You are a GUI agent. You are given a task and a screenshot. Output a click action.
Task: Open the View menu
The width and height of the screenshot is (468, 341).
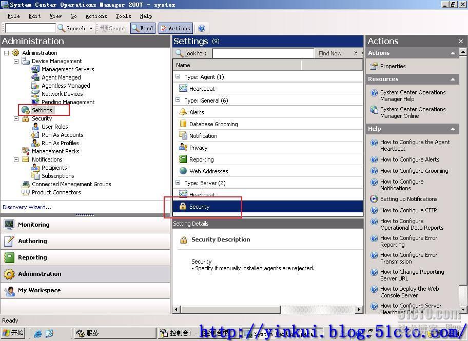[x=55, y=16]
